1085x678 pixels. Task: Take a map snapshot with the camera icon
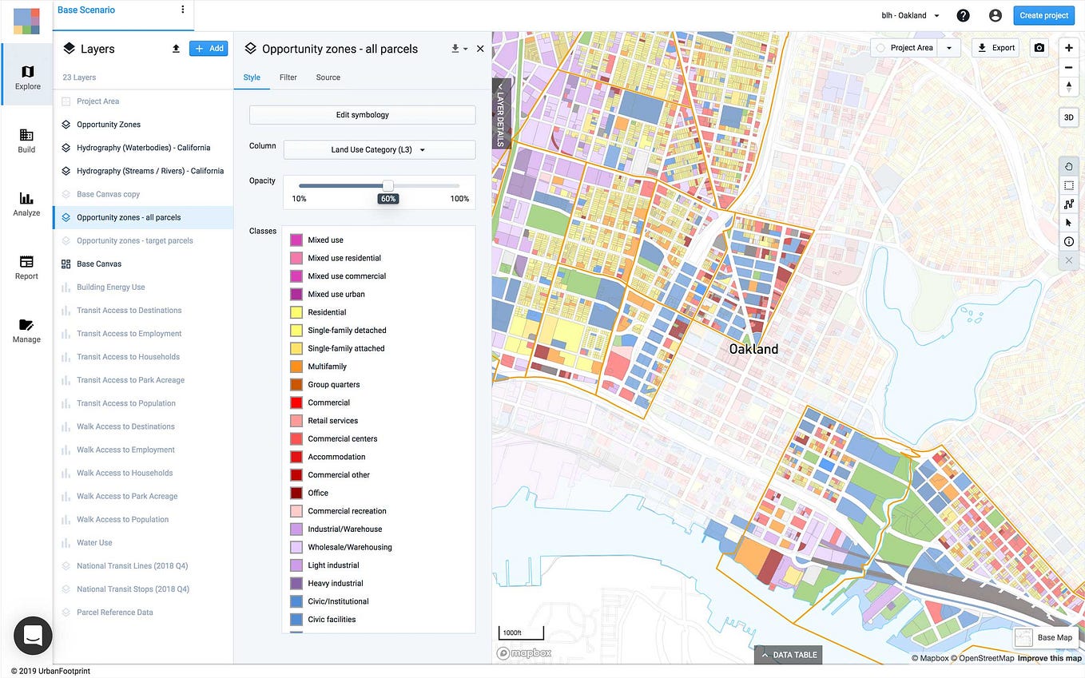[1038, 47]
